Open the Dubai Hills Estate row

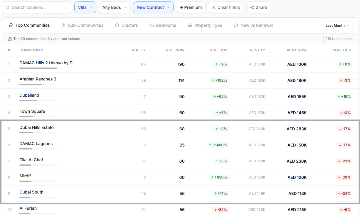180,129
